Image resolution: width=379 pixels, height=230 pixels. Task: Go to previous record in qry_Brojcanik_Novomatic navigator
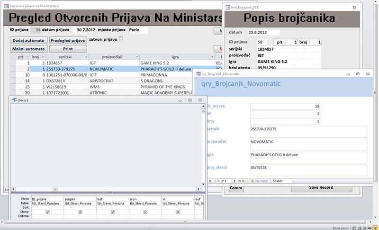pos(215,181)
